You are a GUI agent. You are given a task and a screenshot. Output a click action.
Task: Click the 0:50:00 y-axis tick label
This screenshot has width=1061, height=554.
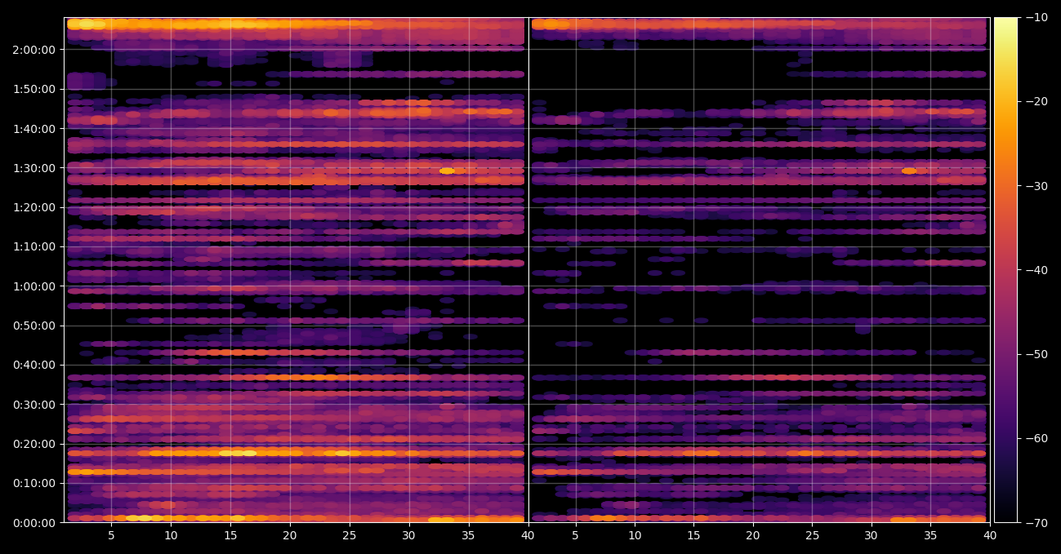pos(34,326)
